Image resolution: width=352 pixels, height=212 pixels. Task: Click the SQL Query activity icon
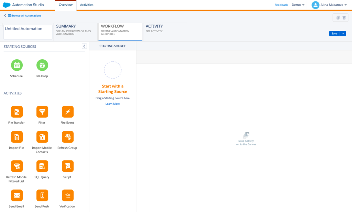click(42, 166)
